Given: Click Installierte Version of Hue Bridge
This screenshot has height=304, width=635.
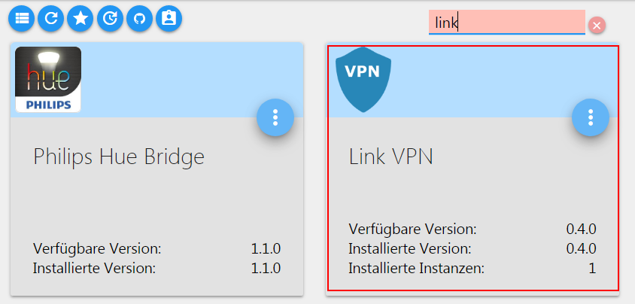Looking at the screenshot, I should click(156, 268).
